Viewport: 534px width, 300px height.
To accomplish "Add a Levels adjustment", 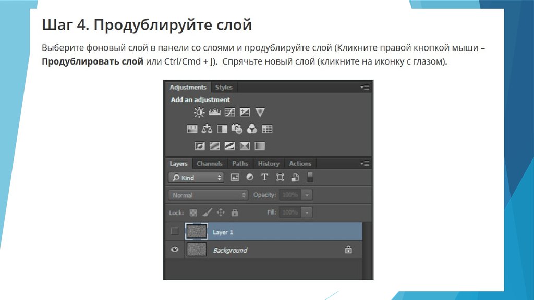I will (214, 112).
